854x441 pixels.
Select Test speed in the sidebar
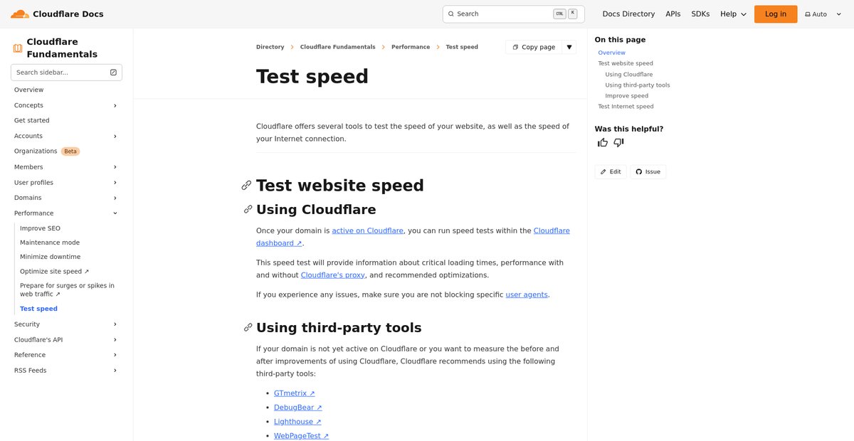pyautogui.click(x=39, y=309)
